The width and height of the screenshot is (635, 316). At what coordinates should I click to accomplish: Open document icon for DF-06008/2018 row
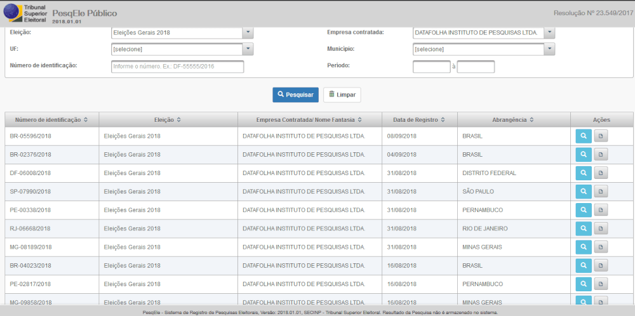601,173
